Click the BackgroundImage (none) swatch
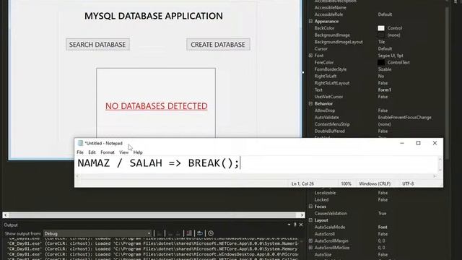This screenshot has height=260, width=462. tap(381, 35)
